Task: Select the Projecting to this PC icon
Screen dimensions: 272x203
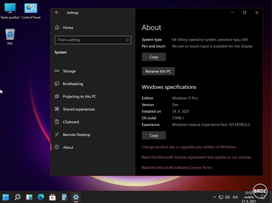Action: pos(57,96)
